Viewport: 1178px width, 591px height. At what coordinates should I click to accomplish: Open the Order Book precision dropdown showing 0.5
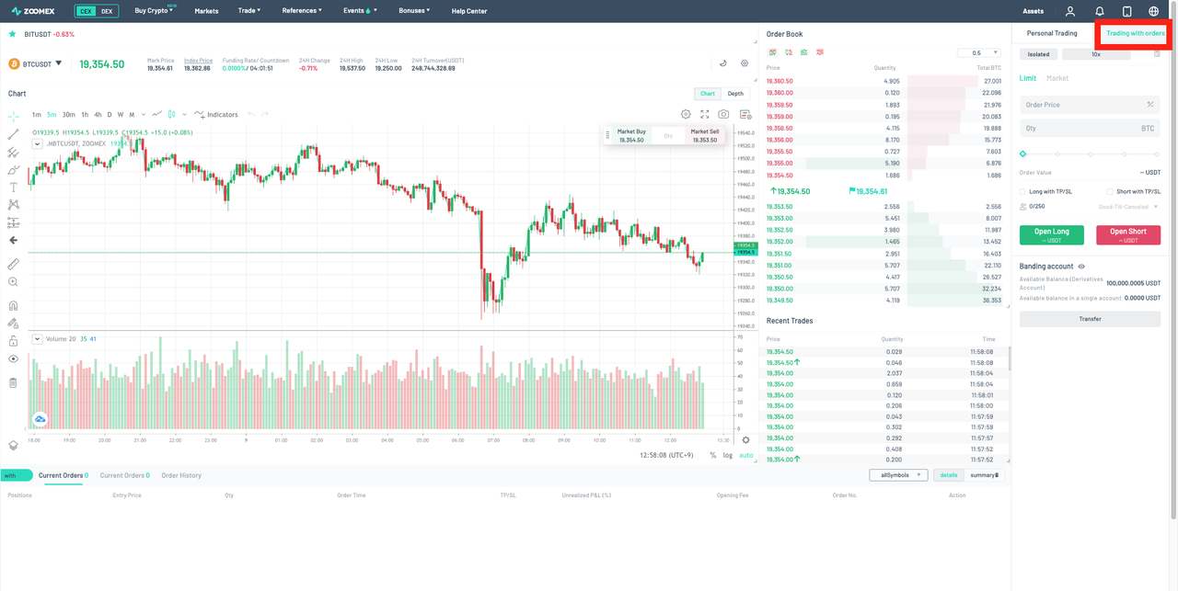978,52
